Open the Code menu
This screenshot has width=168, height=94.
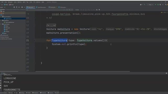pos(15,2)
